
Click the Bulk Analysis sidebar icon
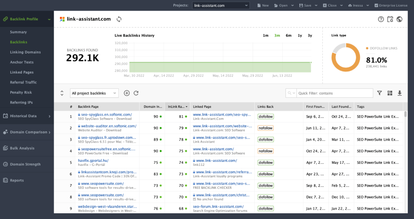[5, 148]
